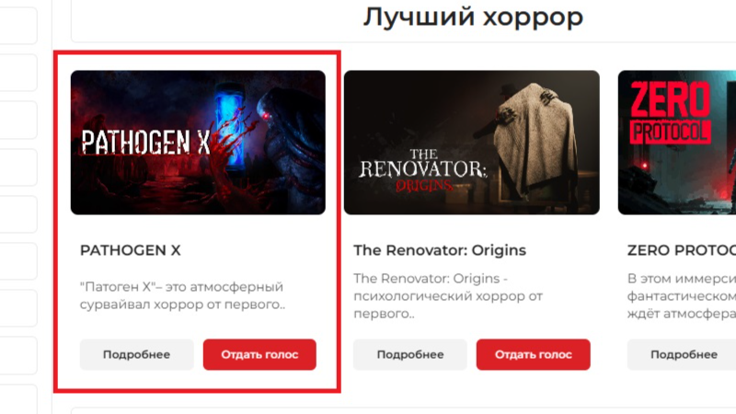Vote for PATHOGEN X with Отдать голос
The height and width of the screenshot is (414, 736).
(259, 354)
